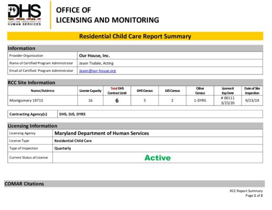
Task: Select the green 'Active' license status
Action: (158, 157)
